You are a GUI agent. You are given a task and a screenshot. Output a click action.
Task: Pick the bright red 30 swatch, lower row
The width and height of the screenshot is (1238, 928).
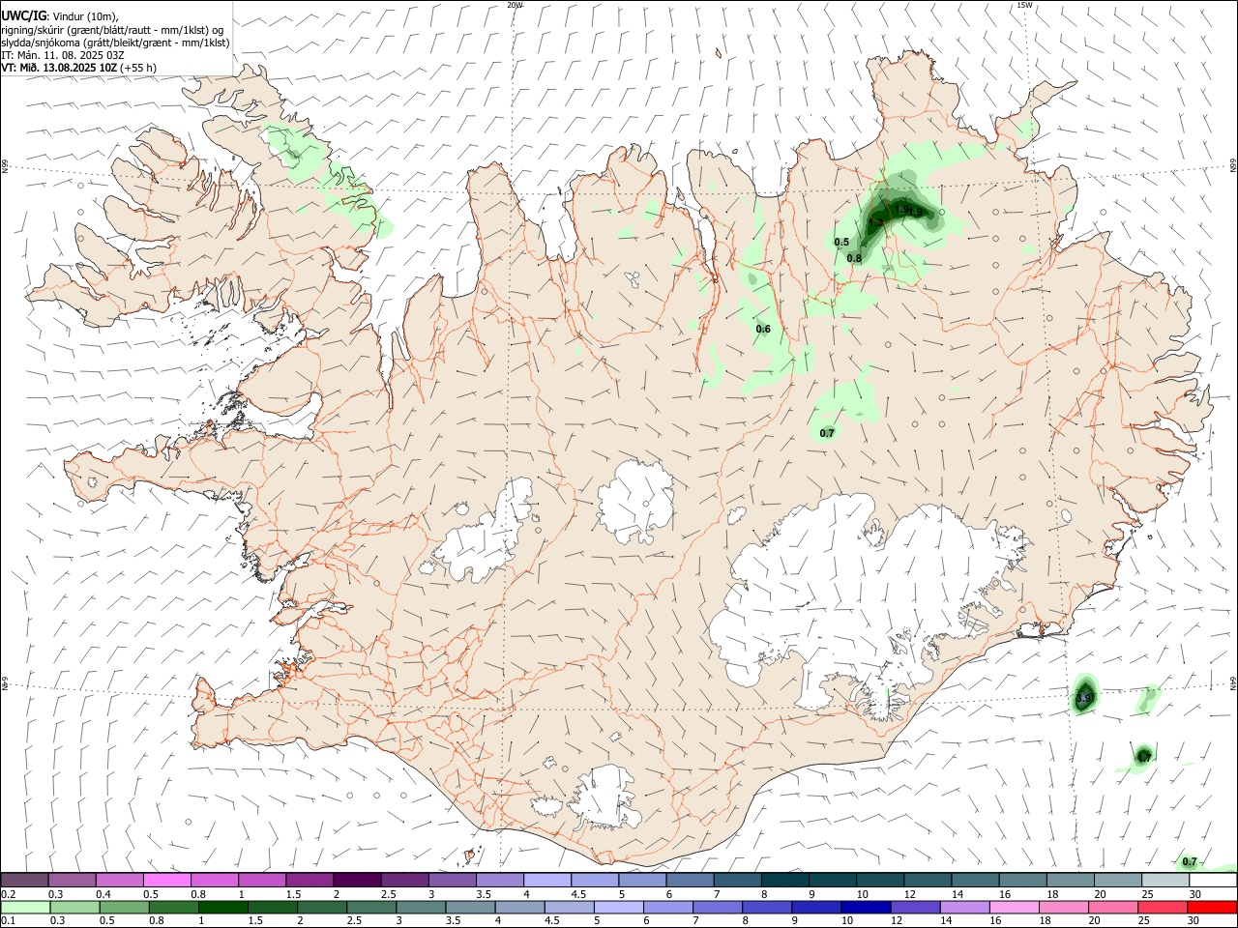(x=1213, y=907)
